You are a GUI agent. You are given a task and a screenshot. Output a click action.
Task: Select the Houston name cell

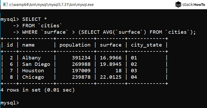(33, 71)
